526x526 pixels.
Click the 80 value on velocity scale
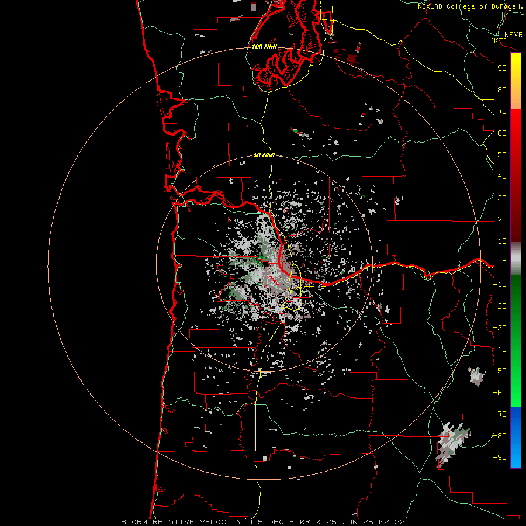point(502,89)
